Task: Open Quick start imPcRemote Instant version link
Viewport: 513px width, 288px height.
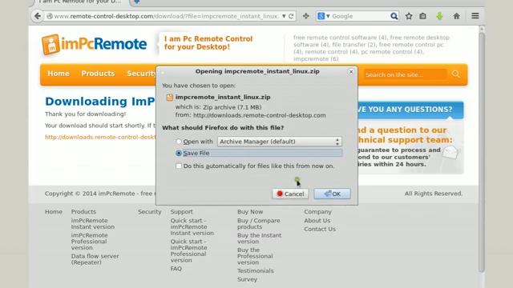Action: [x=192, y=226]
